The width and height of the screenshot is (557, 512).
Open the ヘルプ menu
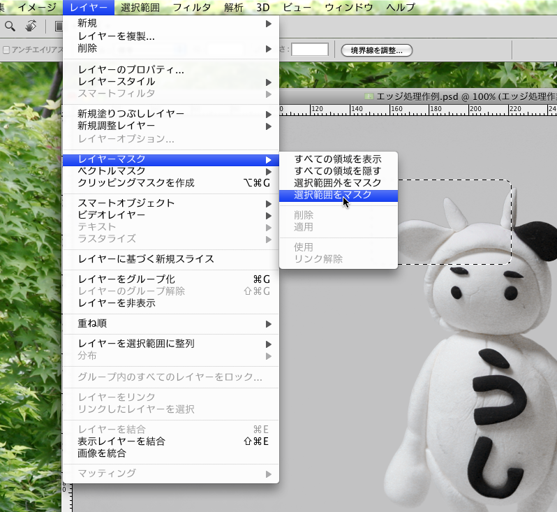(401, 8)
